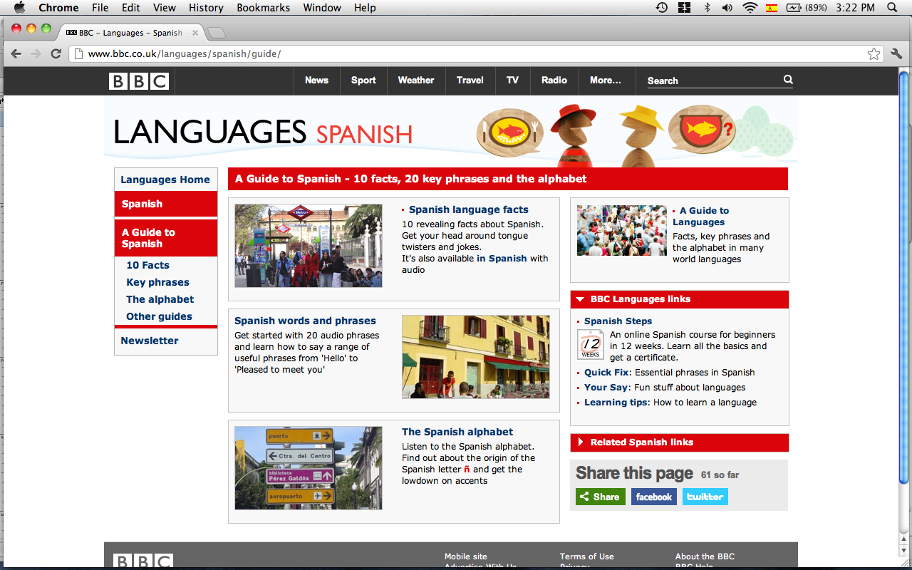Image resolution: width=912 pixels, height=570 pixels.
Task: Open the Quick Fix link
Action: click(x=607, y=373)
